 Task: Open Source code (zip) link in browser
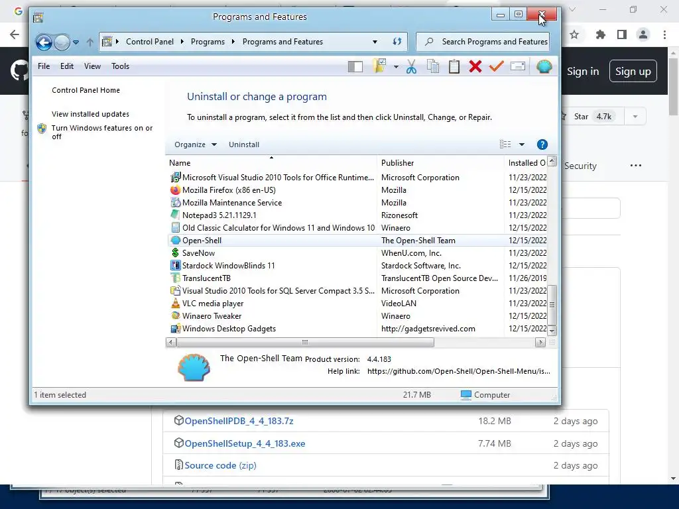point(220,465)
